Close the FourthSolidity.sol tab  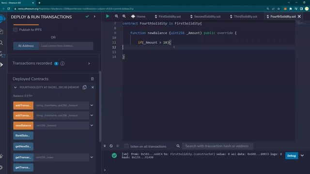[299, 16]
